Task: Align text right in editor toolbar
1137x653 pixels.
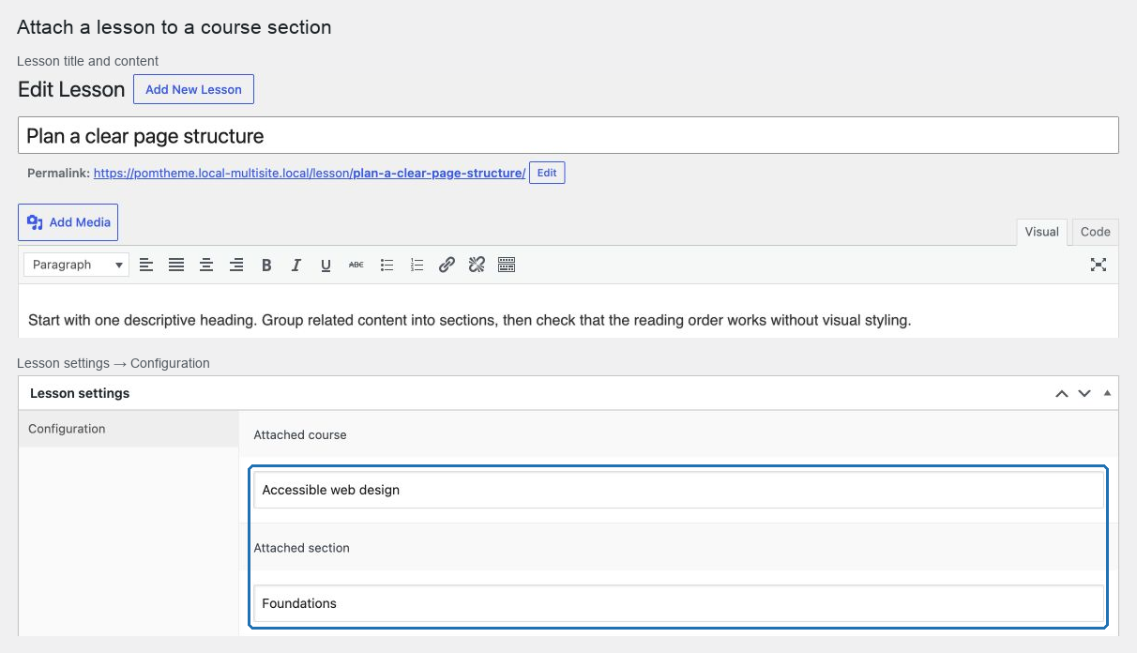Action: 236,265
